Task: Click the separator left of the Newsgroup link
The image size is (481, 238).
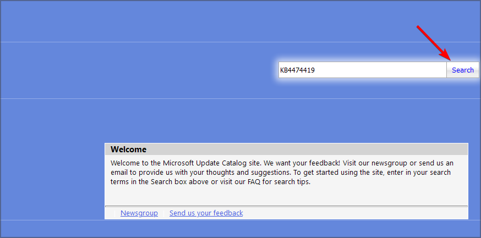Action: coord(114,213)
